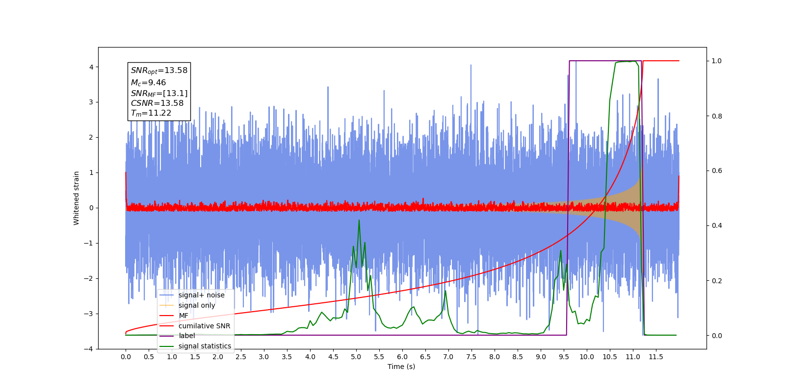Click the blue line sample beside 'signal+ noise'
Image resolution: width=785 pixels, height=392 pixels.
click(167, 295)
